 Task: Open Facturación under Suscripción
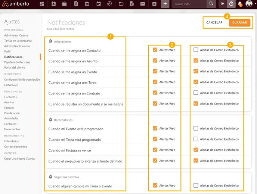[11, 85]
